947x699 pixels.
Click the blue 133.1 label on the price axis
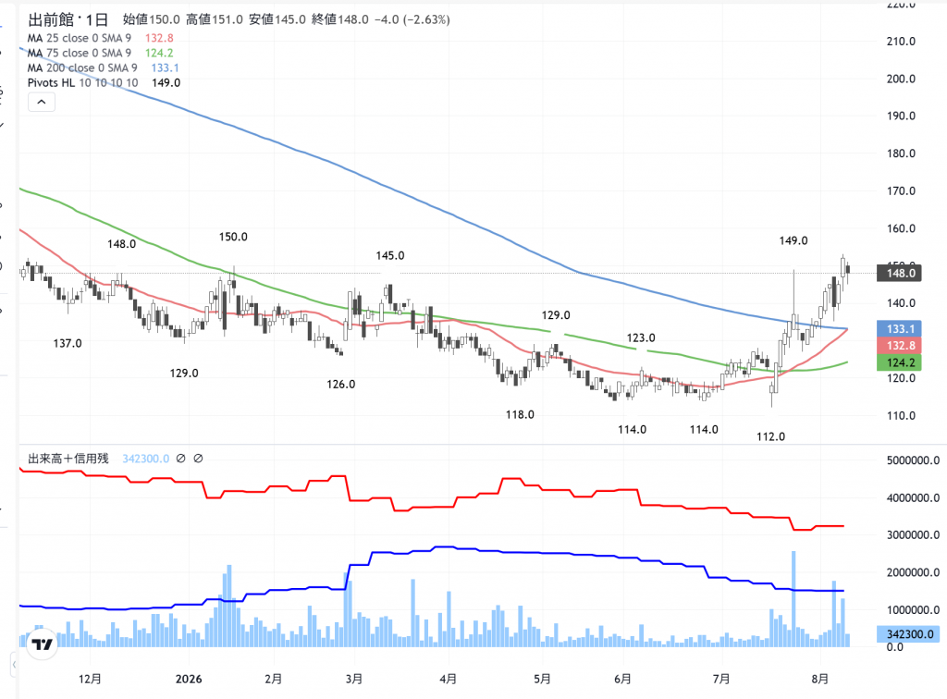[x=899, y=329]
